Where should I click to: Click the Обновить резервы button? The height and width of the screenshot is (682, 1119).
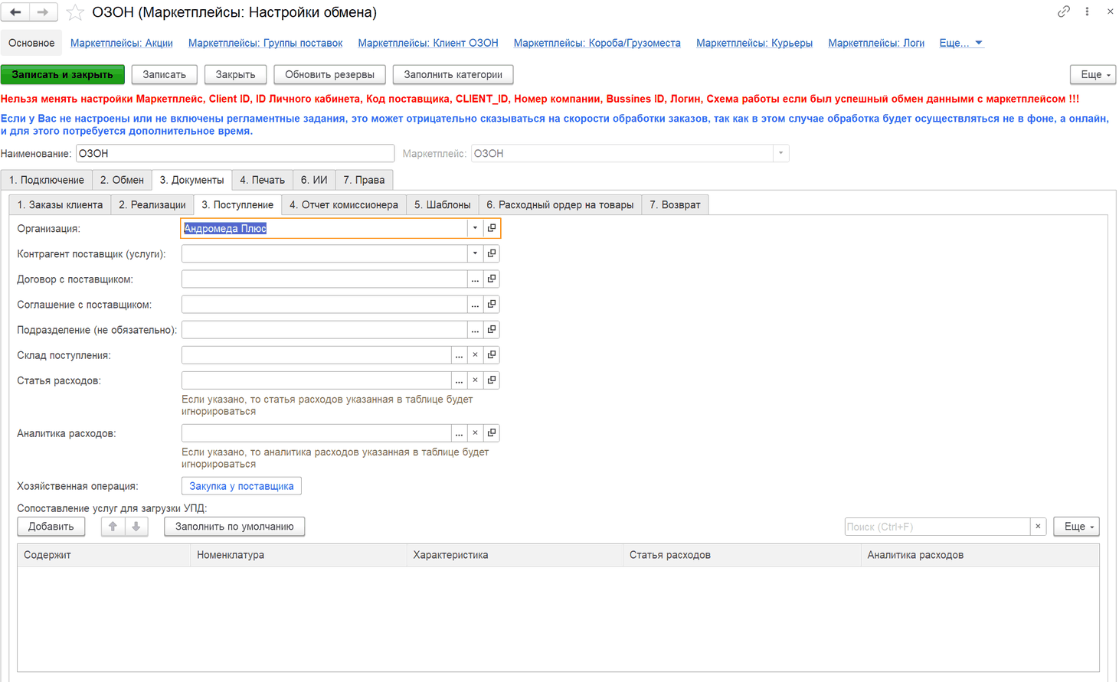click(x=329, y=74)
